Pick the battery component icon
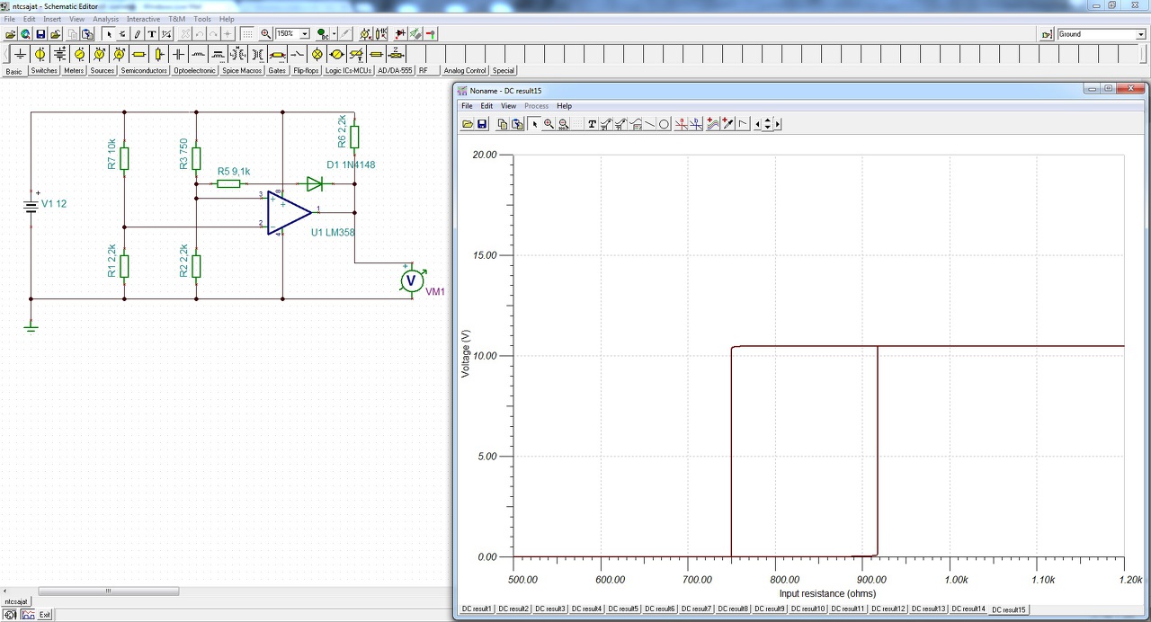The image size is (1151, 622). click(60, 54)
